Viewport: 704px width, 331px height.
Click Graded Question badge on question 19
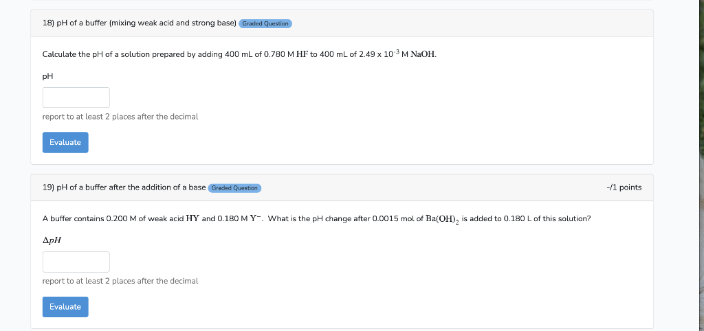[x=234, y=188]
